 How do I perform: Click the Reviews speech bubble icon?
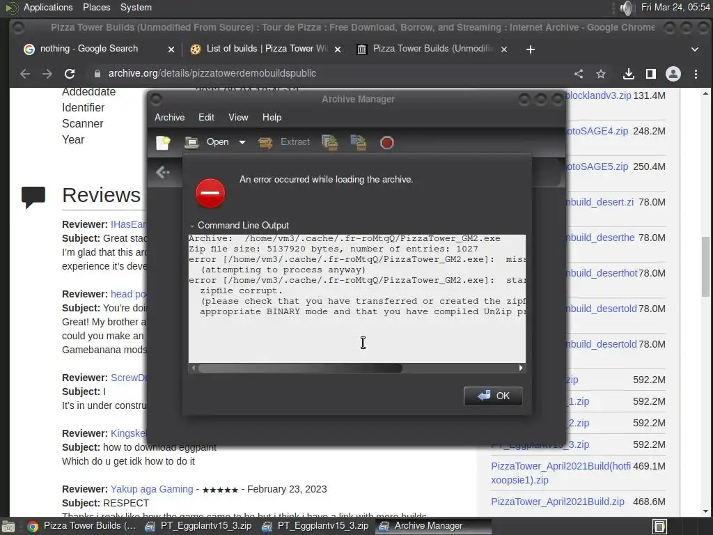tap(33, 197)
